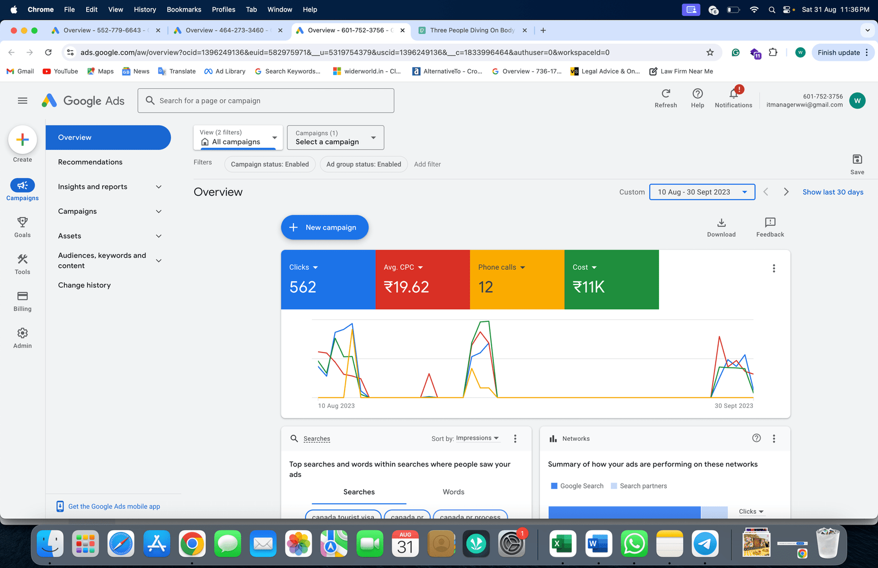Open the Goals trophy icon

22,222
